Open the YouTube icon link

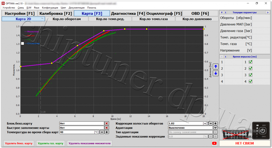(x=214, y=143)
